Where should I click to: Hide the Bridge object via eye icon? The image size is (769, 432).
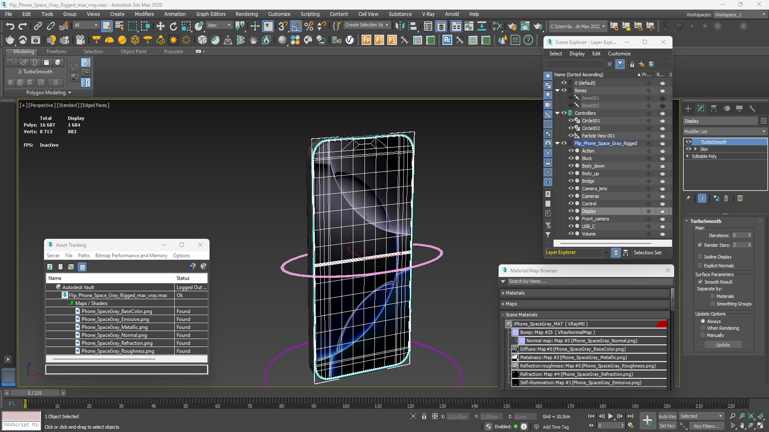571,181
